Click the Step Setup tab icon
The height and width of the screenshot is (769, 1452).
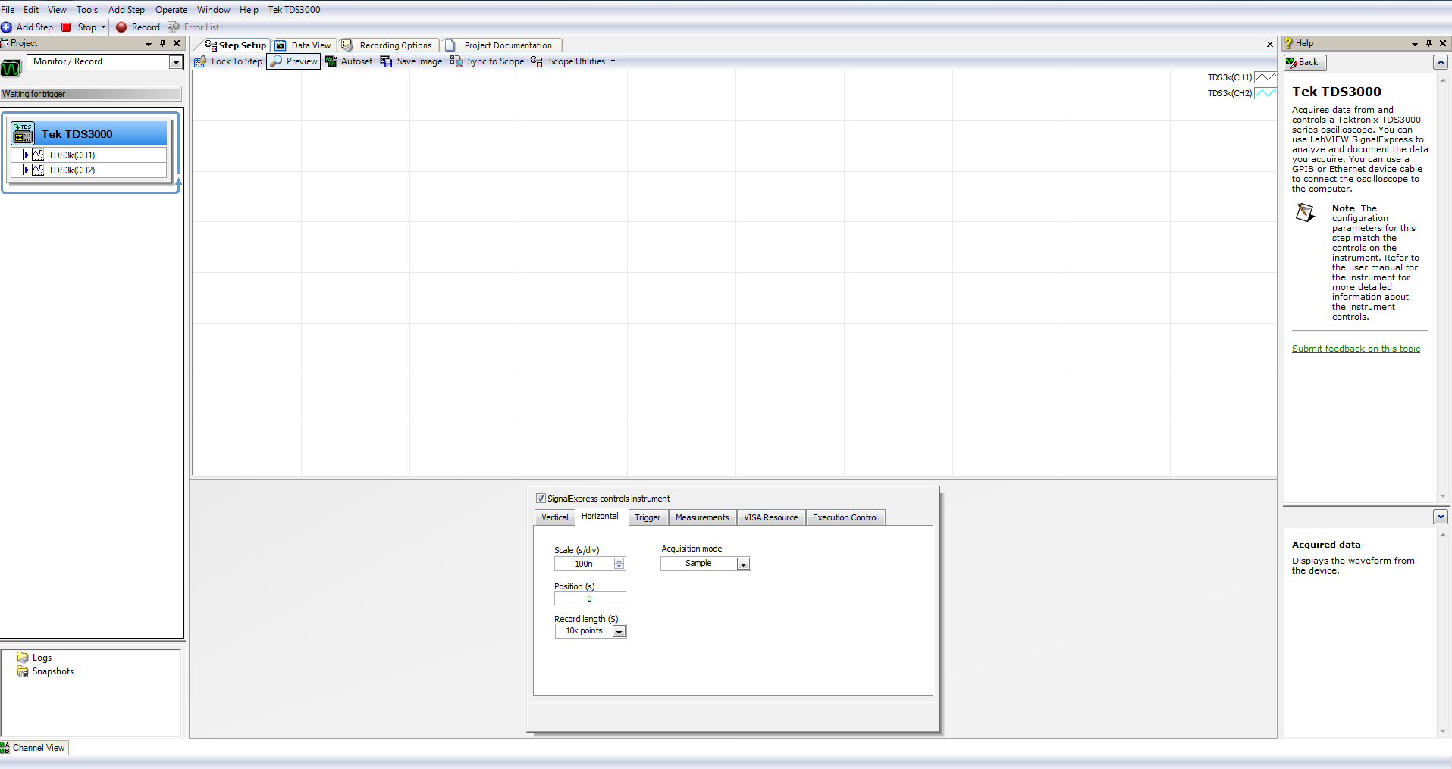(x=211, y=45)
